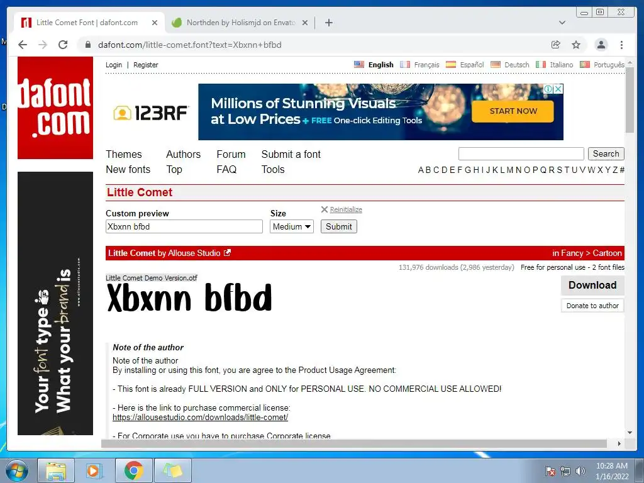Open the Forum page

231,155
